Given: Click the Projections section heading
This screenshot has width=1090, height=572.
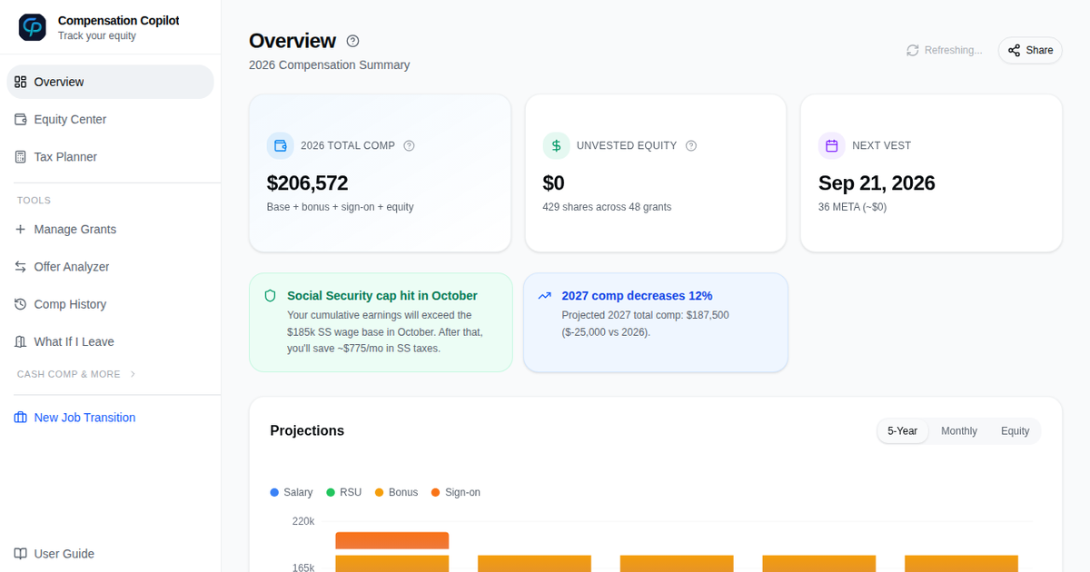Looking at the screenshot, I should (x=307, y=431).
